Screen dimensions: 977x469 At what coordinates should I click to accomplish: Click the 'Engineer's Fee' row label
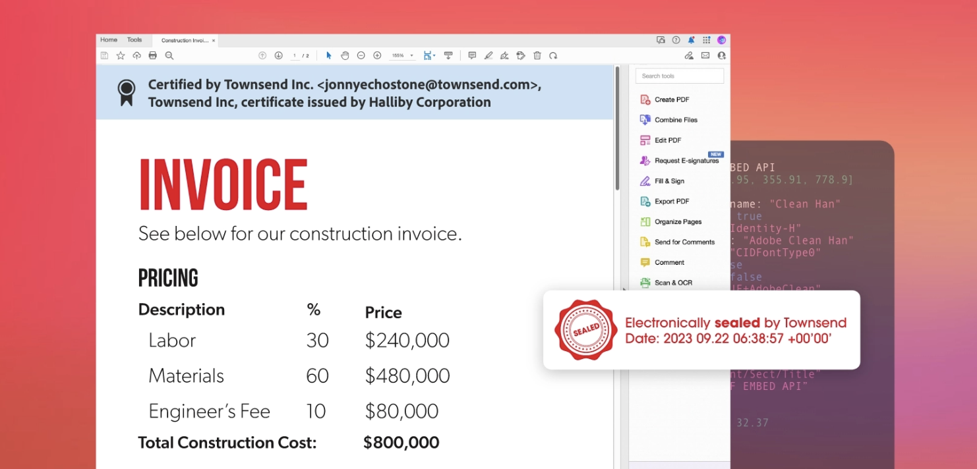point(210,412)
